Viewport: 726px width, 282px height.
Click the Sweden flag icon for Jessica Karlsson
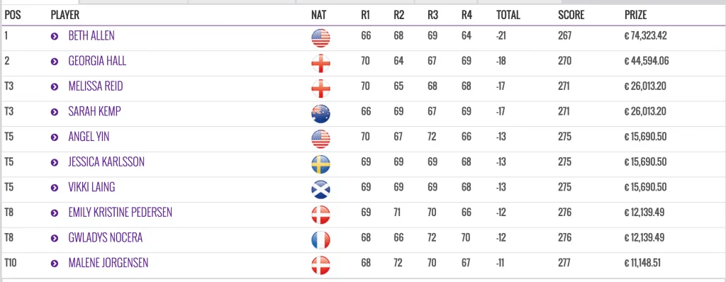coord(320,164)
